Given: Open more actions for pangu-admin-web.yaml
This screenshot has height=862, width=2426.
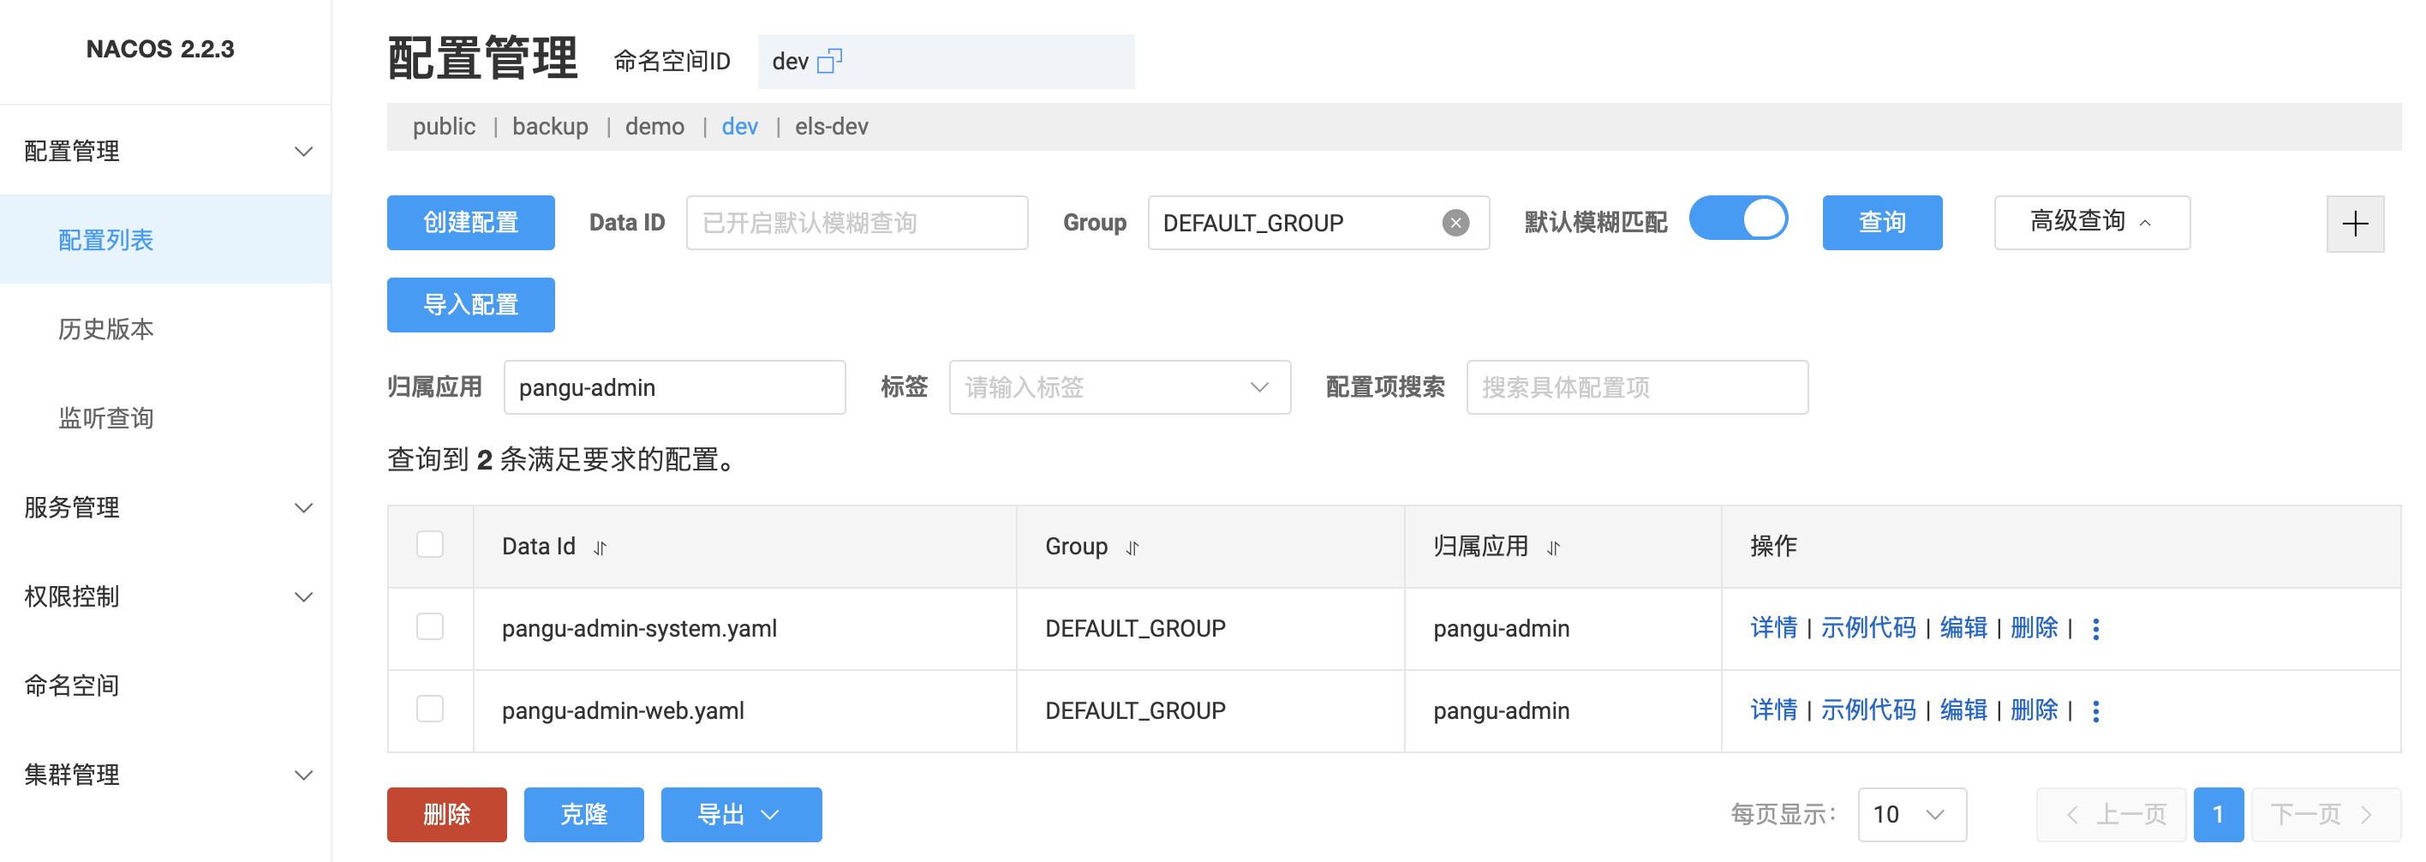Looking at the screenshot, I should (2095, 711).
